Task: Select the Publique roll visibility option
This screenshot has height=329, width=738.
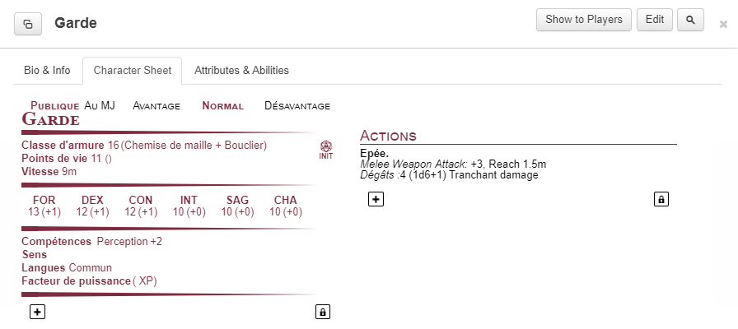Action: click(x=54, y=105)
